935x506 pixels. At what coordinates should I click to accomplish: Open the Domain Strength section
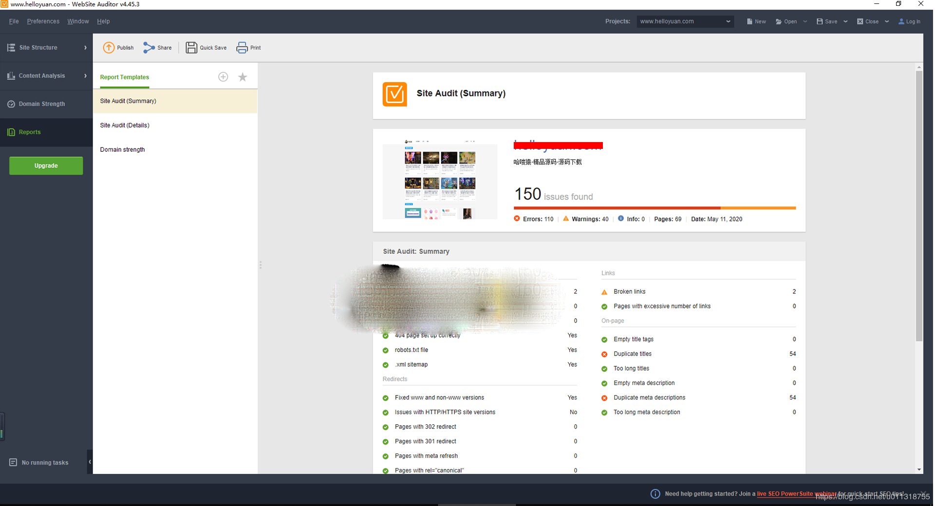pyautogui.click(x=46, y=104)
